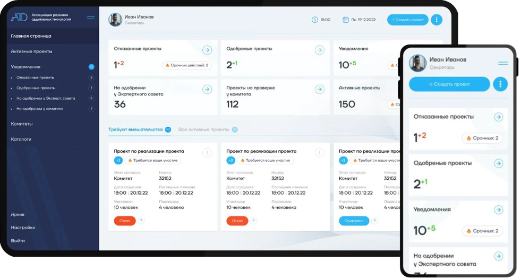Click Создать проект button on phone
The width and height of the screenshot is (521, 279).
click(x=449, y=84)
